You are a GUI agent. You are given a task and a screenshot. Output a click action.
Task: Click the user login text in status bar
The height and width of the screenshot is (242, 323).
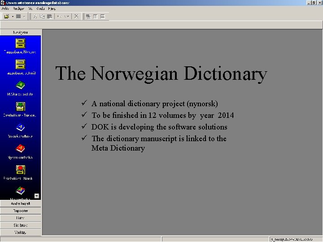[x=292, y=239]
